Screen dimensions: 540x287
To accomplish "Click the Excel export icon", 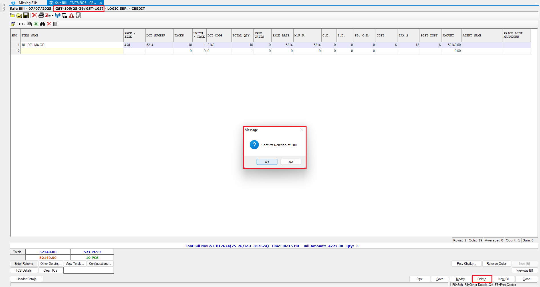I will [36, 24].
